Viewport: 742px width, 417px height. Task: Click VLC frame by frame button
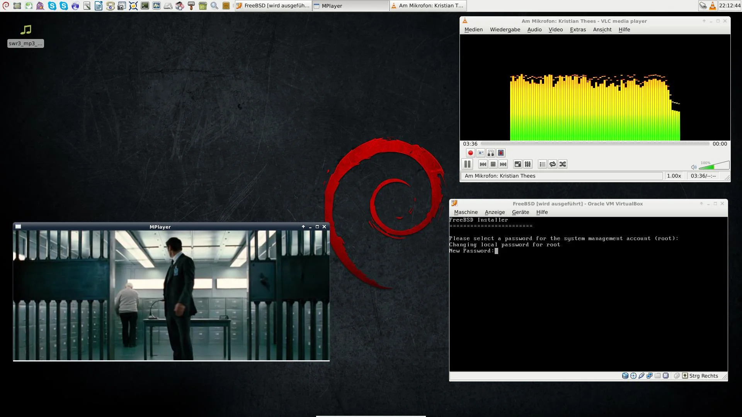pyautogui.click(x=501, y=153)
